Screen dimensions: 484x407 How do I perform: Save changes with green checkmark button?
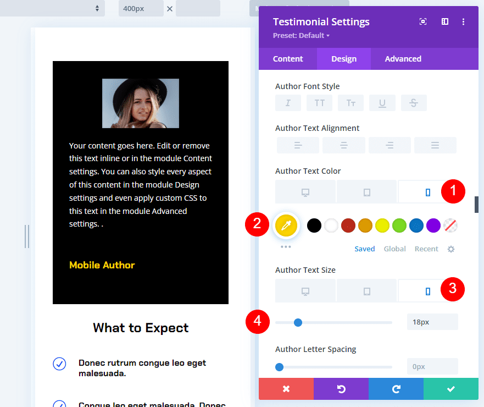pos(450,389)
